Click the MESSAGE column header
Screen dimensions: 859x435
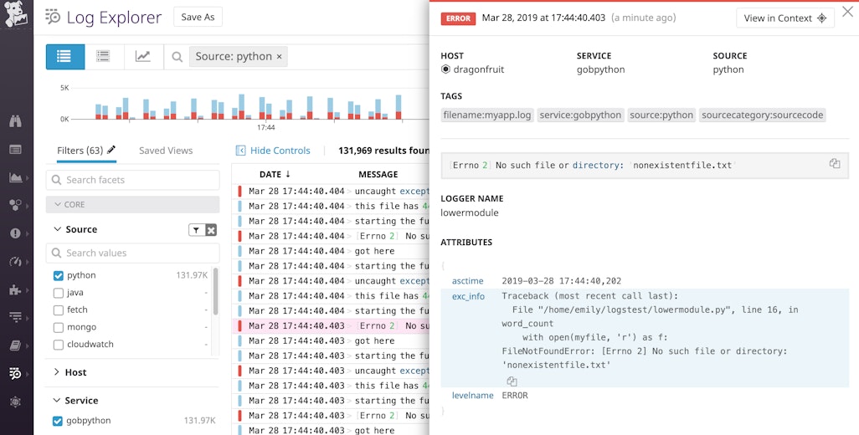pyautogui.click(x=378, y=174)
